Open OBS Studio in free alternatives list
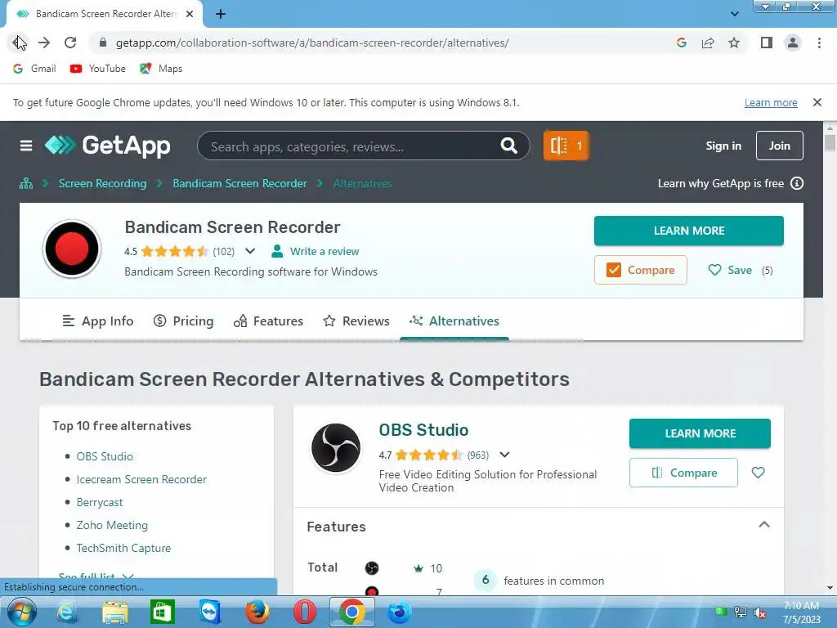The width and height of the screenshot is (837, 628). [x=105, y=456]
